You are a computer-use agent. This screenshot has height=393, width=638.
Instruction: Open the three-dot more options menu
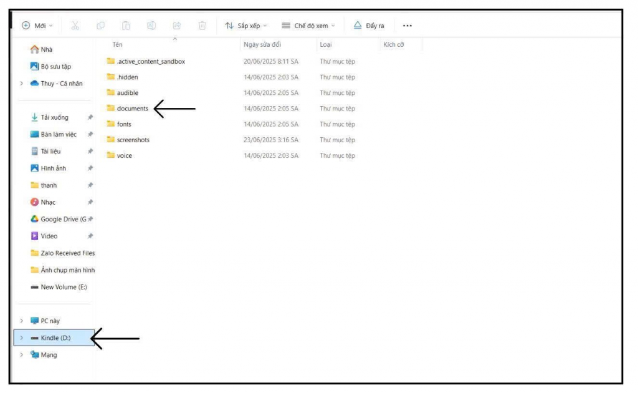407,26
